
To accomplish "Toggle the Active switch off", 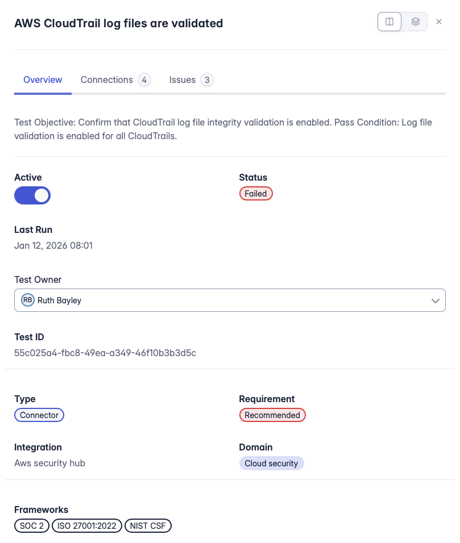I will [32, 195].
